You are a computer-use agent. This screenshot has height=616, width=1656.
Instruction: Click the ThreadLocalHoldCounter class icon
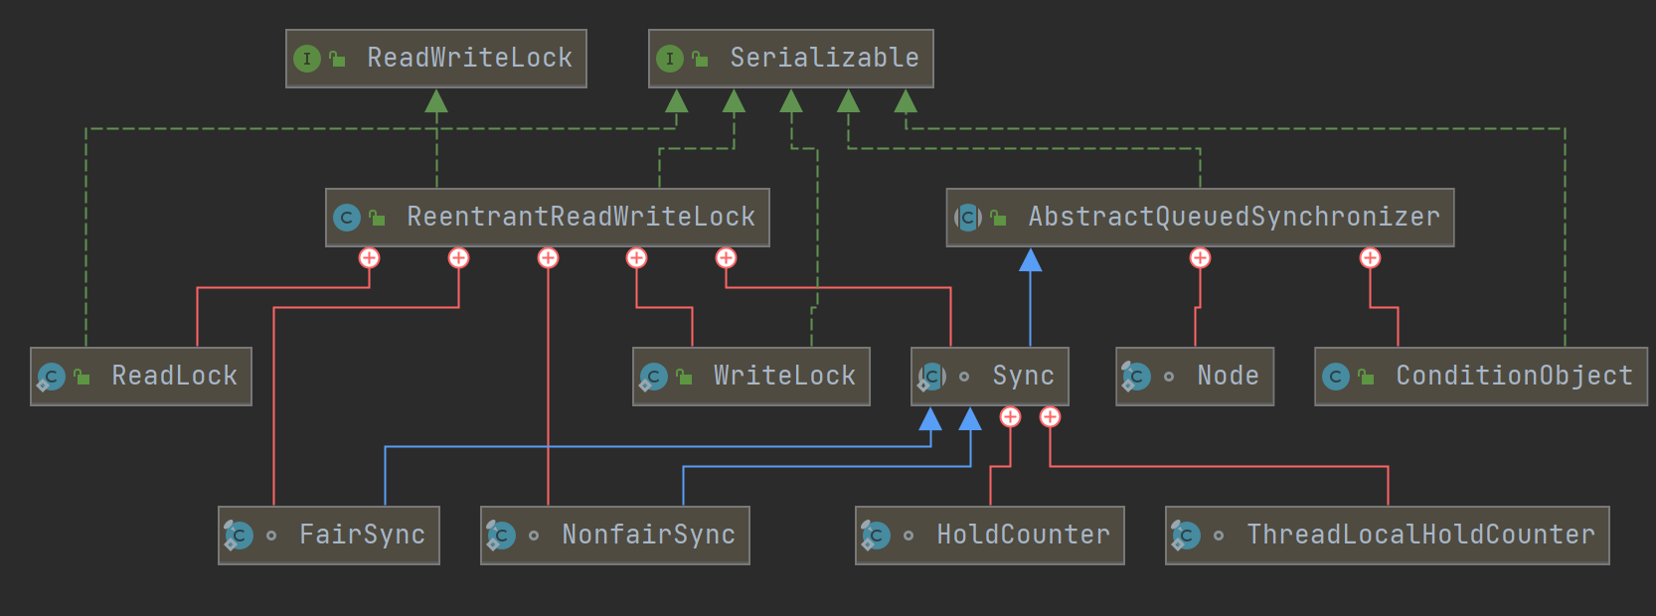pyautogui.click(x=1186, y=536)
